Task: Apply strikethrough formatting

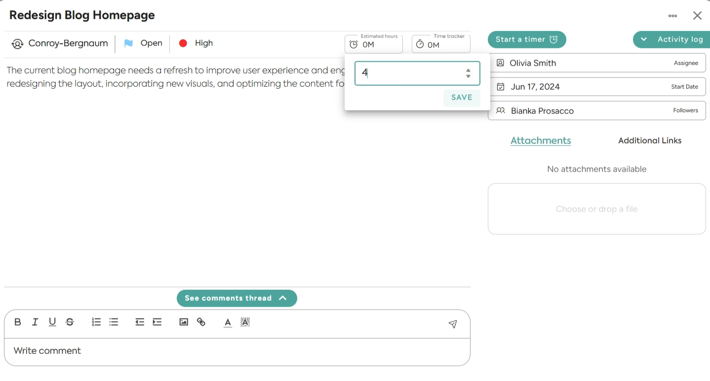Action: [x=70, y=322]
